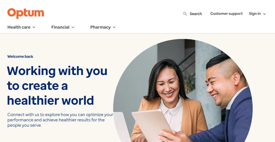Image resolution: width=275 pixels, height=142 pixels.
Task: Expand the chevron next to Financial
Action: tap(73, 27)
